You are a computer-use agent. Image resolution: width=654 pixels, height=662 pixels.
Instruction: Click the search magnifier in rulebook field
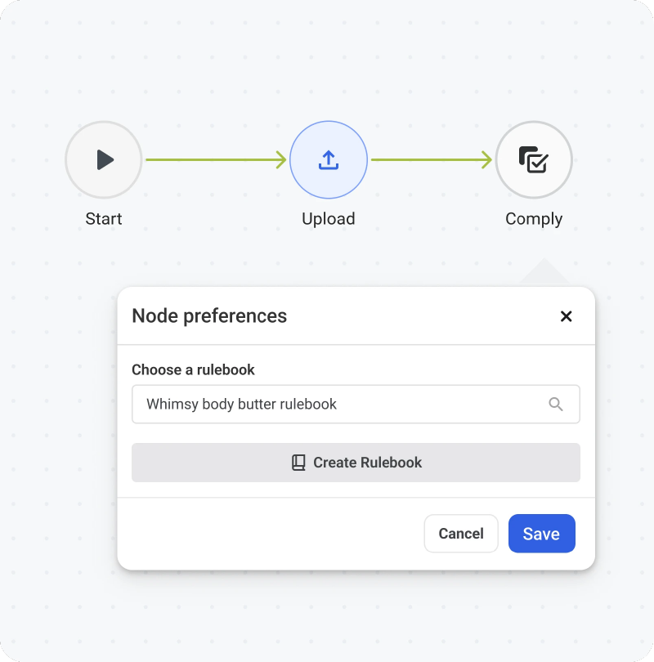[556, 404]
